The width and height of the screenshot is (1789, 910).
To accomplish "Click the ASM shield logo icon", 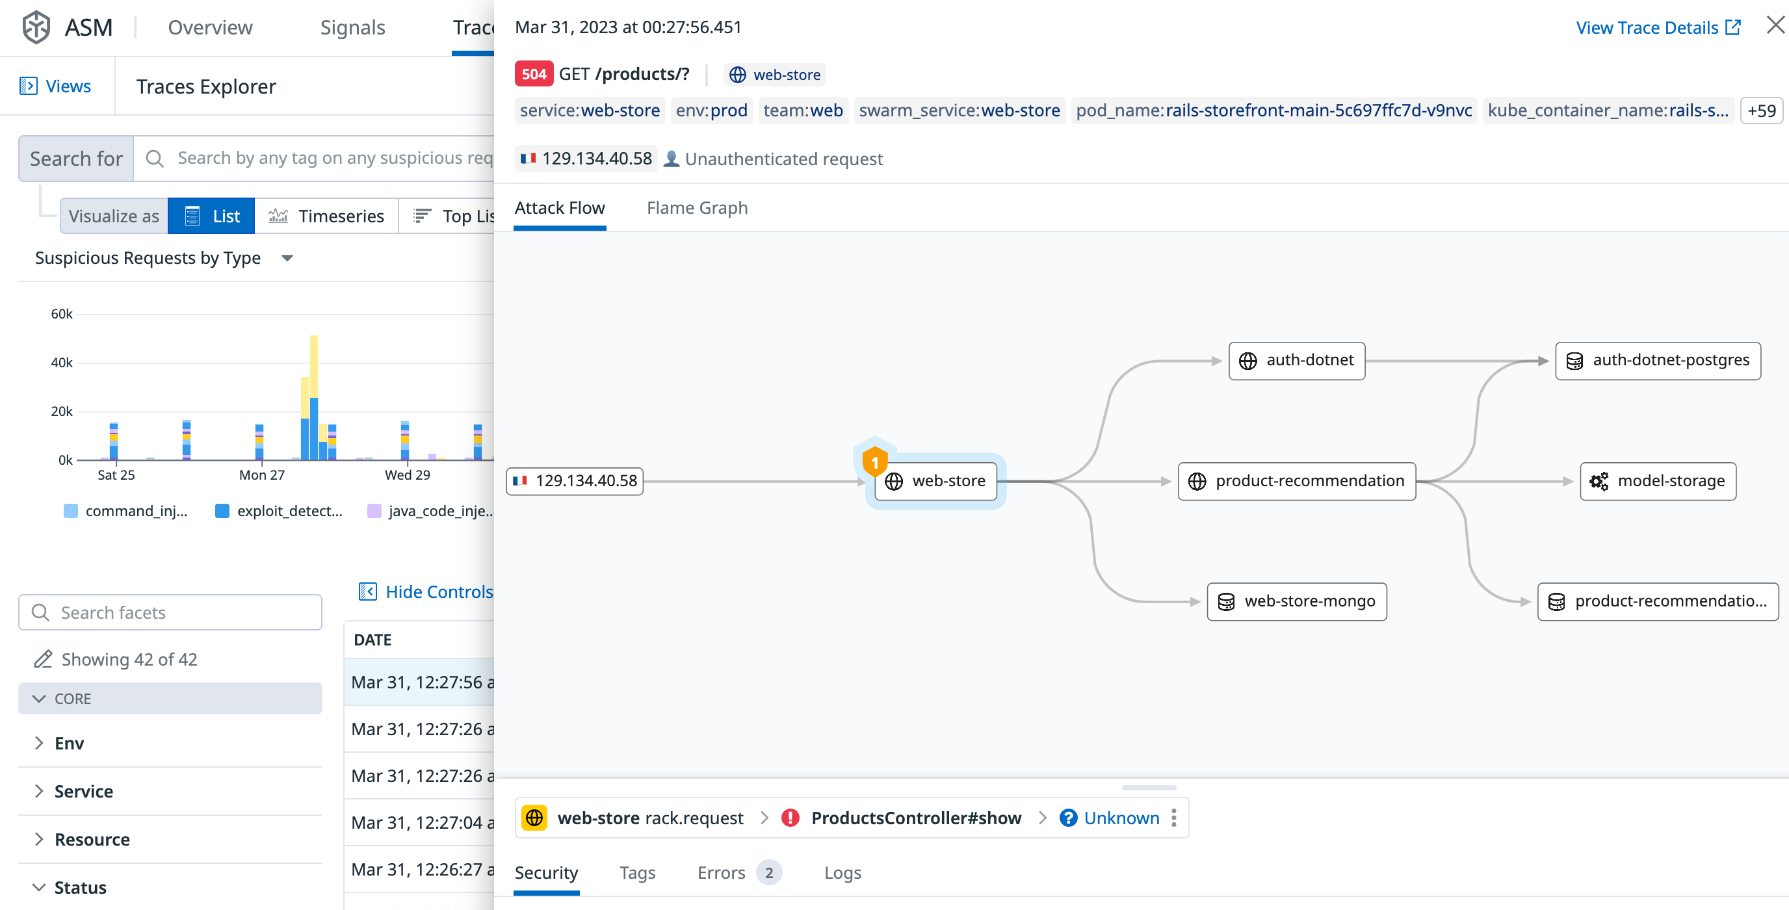I will [x=35, y=27].
